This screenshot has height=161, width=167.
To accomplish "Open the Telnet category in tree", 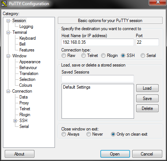I will click(x=25, y=109).
